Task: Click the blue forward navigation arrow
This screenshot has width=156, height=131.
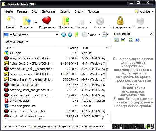Action: point(70,35)
